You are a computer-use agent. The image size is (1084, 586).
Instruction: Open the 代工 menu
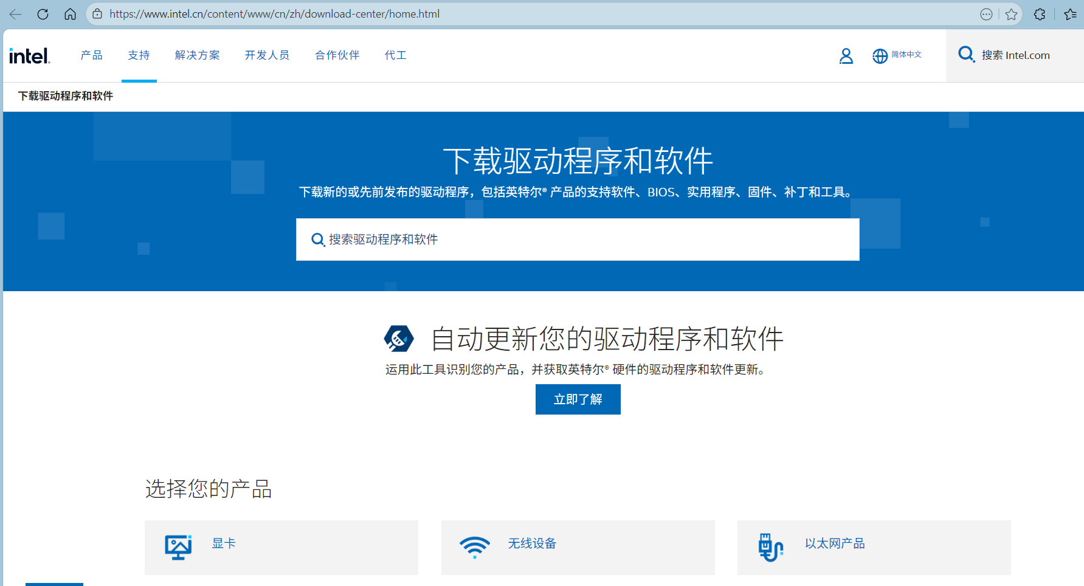(396, 55)
